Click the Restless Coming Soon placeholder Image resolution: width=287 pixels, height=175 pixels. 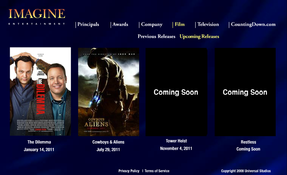click(x=245, y=92)
